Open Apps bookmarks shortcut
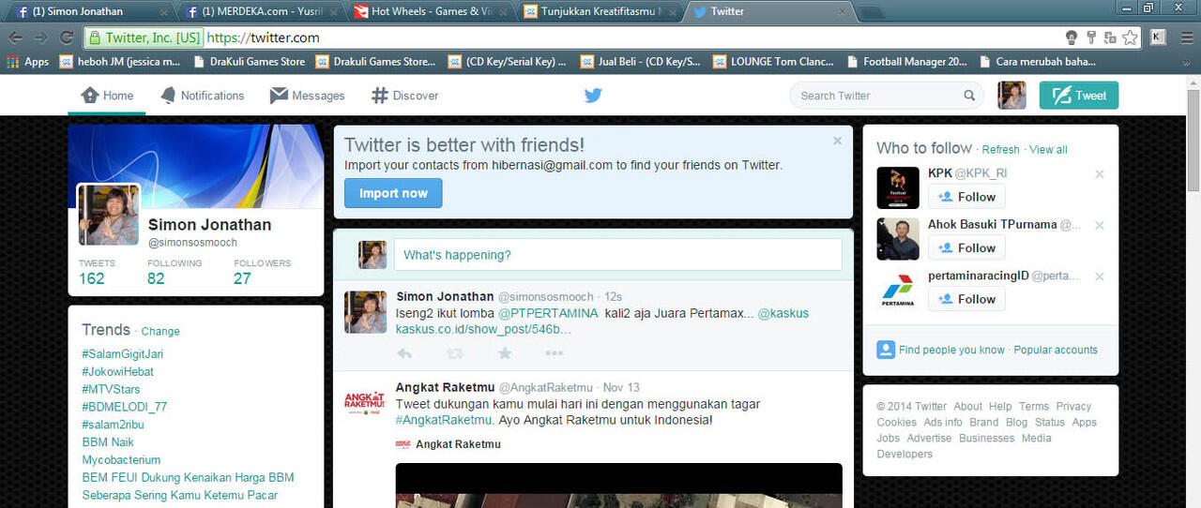Screen dimensions: 1201x508 tap(27, 62)
